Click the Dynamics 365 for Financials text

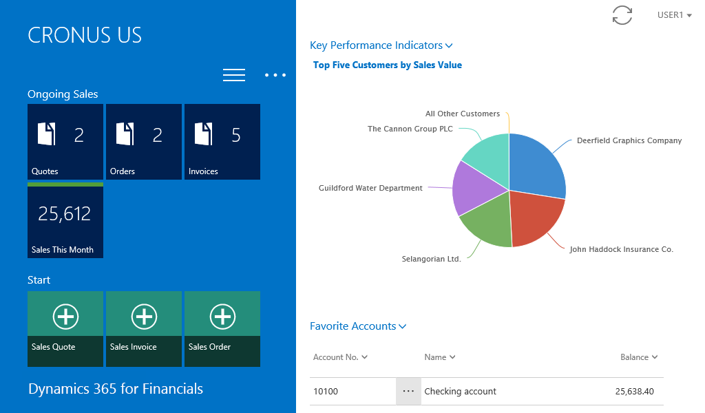click(116, 389)
